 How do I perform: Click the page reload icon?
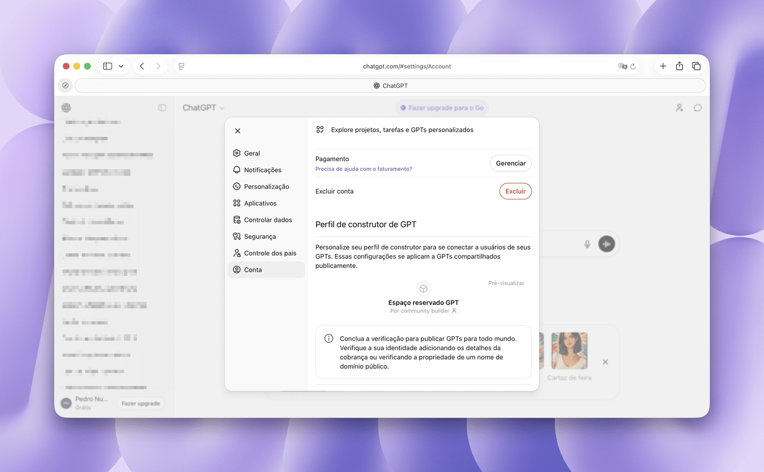coord(633,67)
